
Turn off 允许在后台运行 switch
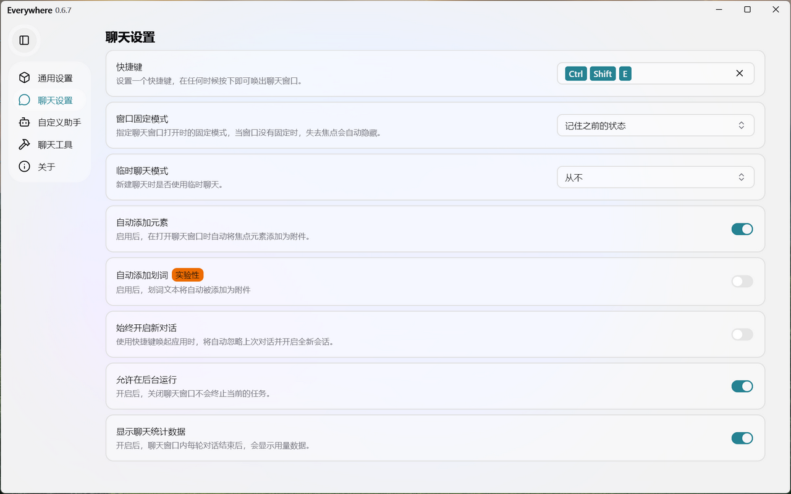(x=742, y=386)
